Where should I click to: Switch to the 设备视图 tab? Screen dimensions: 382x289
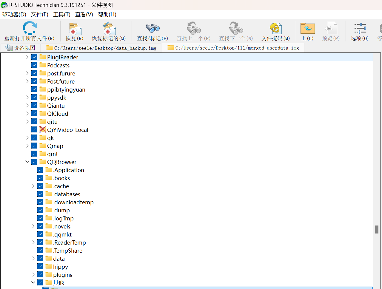(21, 48)
